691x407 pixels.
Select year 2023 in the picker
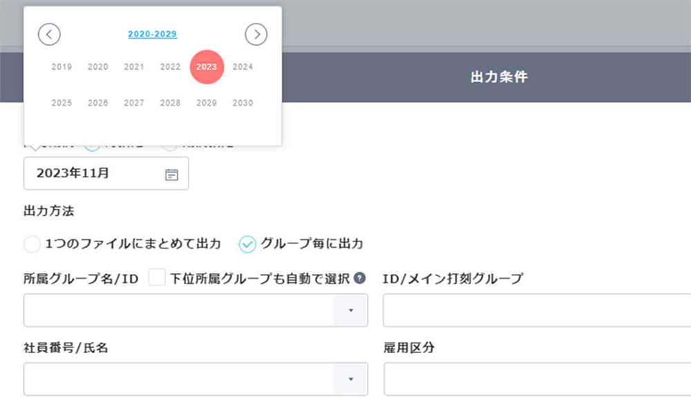(207, 67)
